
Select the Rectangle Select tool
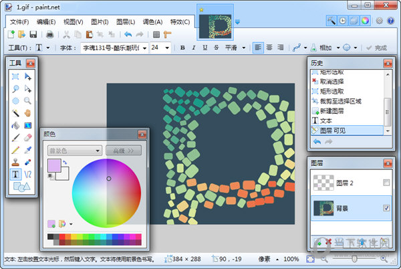15,76
